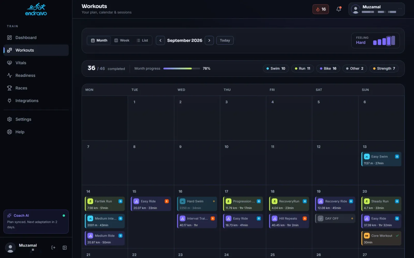Open Settings page
The height and width of the screenshot is (258, 414).
(36, 119)
